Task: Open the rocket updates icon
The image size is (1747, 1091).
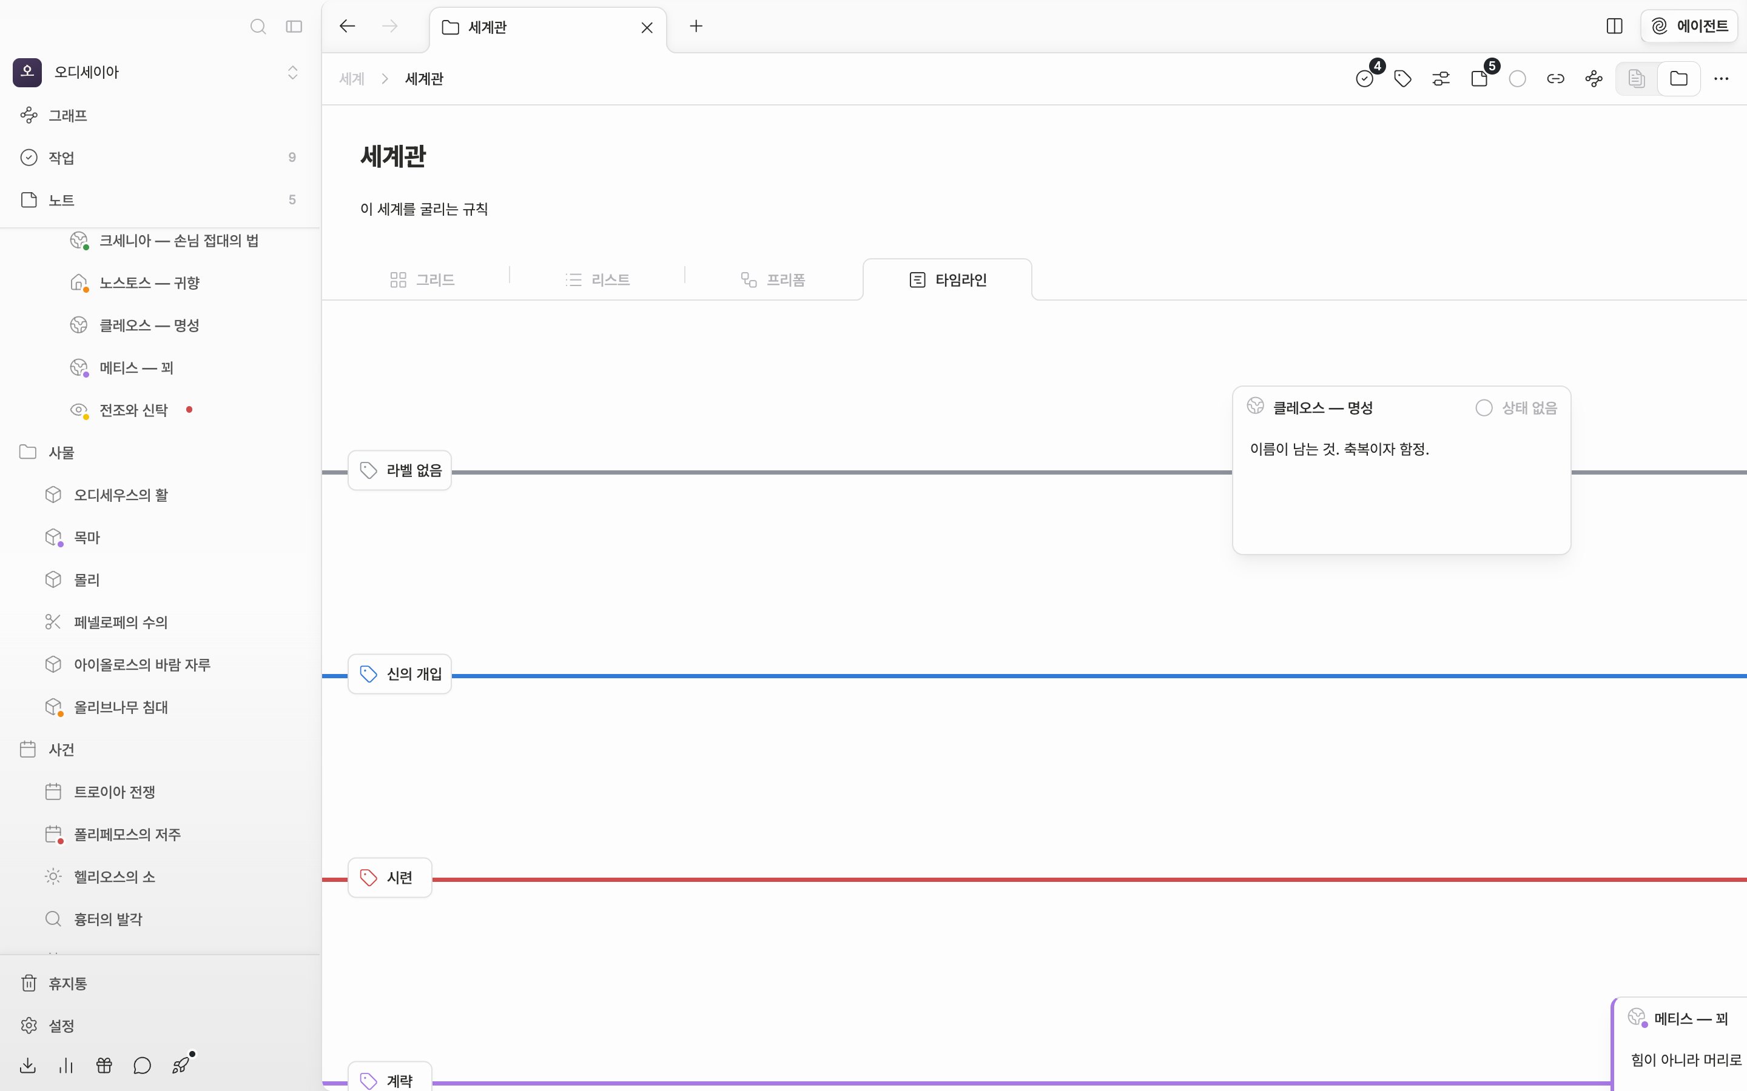Action: [x=181, y=1065]
